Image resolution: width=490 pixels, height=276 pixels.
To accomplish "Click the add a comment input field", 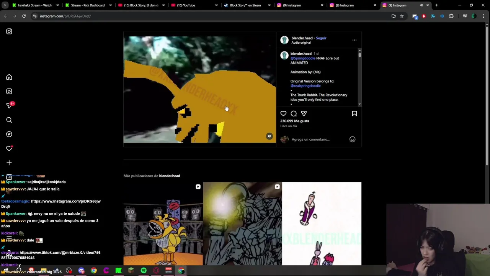I will point(318,140).
